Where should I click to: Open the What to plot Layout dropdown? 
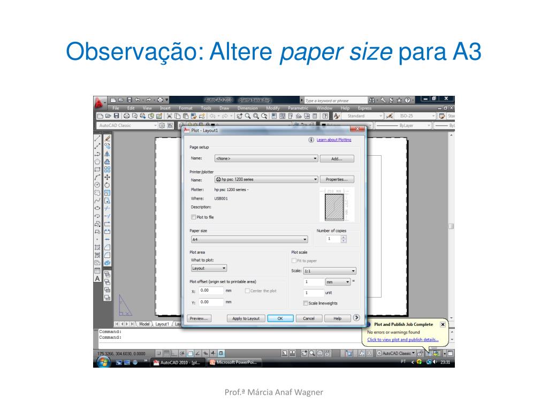[209, 268]
